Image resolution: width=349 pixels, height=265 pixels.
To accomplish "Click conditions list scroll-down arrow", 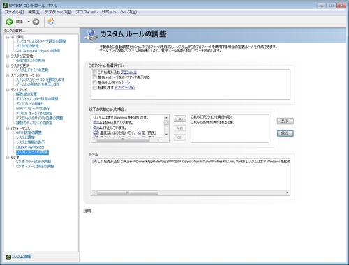I will coord(166,134).
